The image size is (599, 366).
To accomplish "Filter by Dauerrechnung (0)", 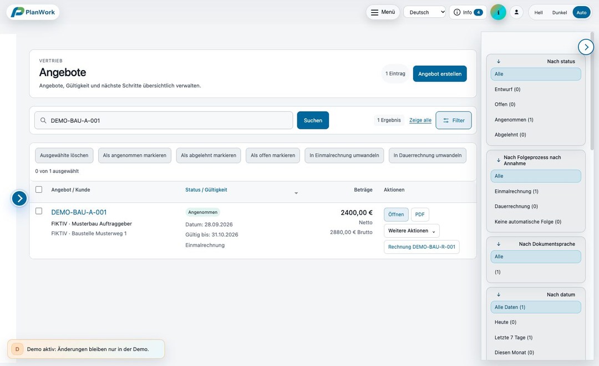I will (x=536, y=206).
